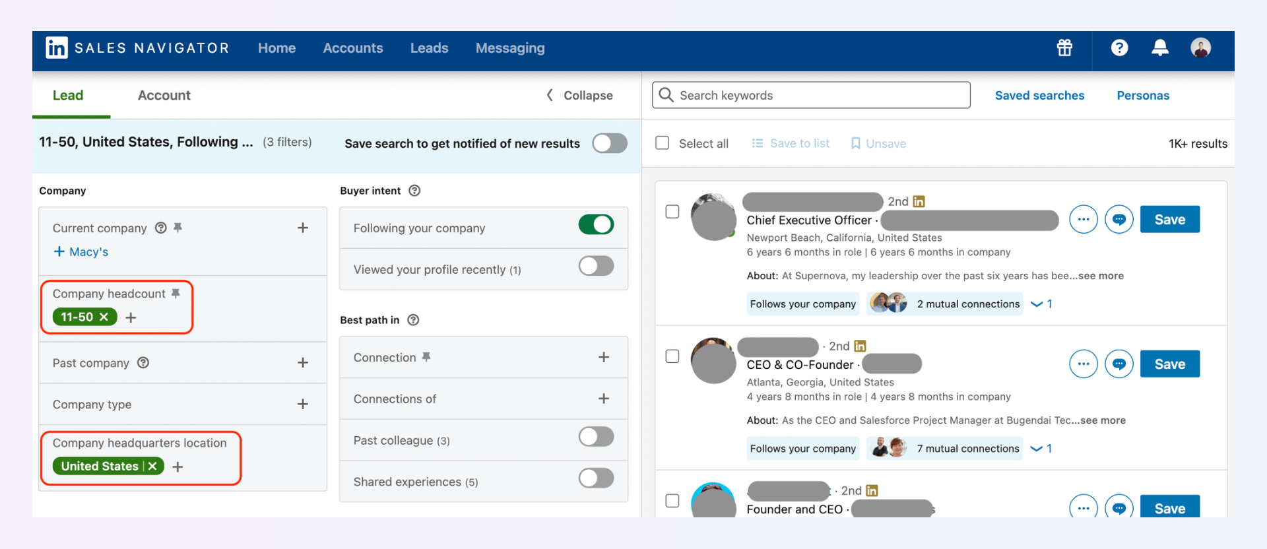Click the pin icon beside Connection

tap(426, 357)
